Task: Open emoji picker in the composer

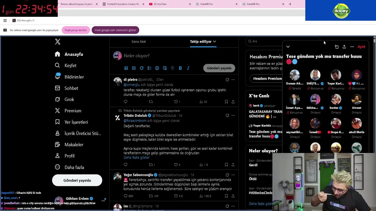Action: coord(157,68)
